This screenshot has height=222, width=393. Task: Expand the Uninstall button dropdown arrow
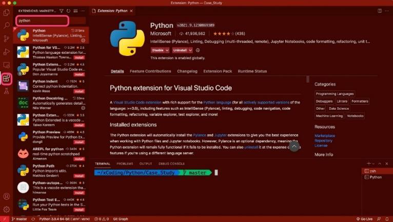pos(190,50)
